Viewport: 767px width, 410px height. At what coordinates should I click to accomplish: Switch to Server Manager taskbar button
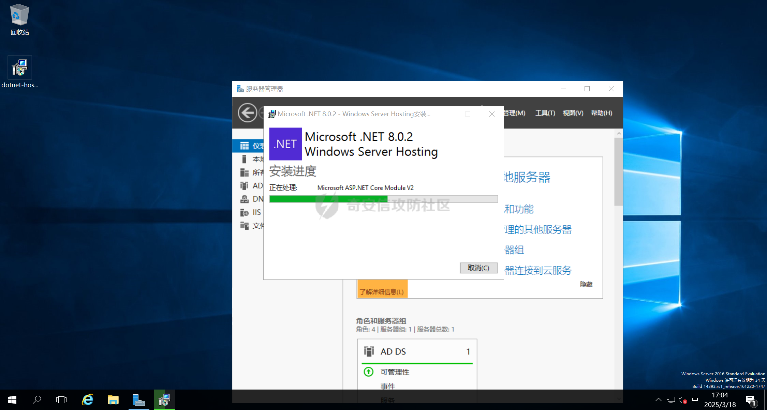139,400
